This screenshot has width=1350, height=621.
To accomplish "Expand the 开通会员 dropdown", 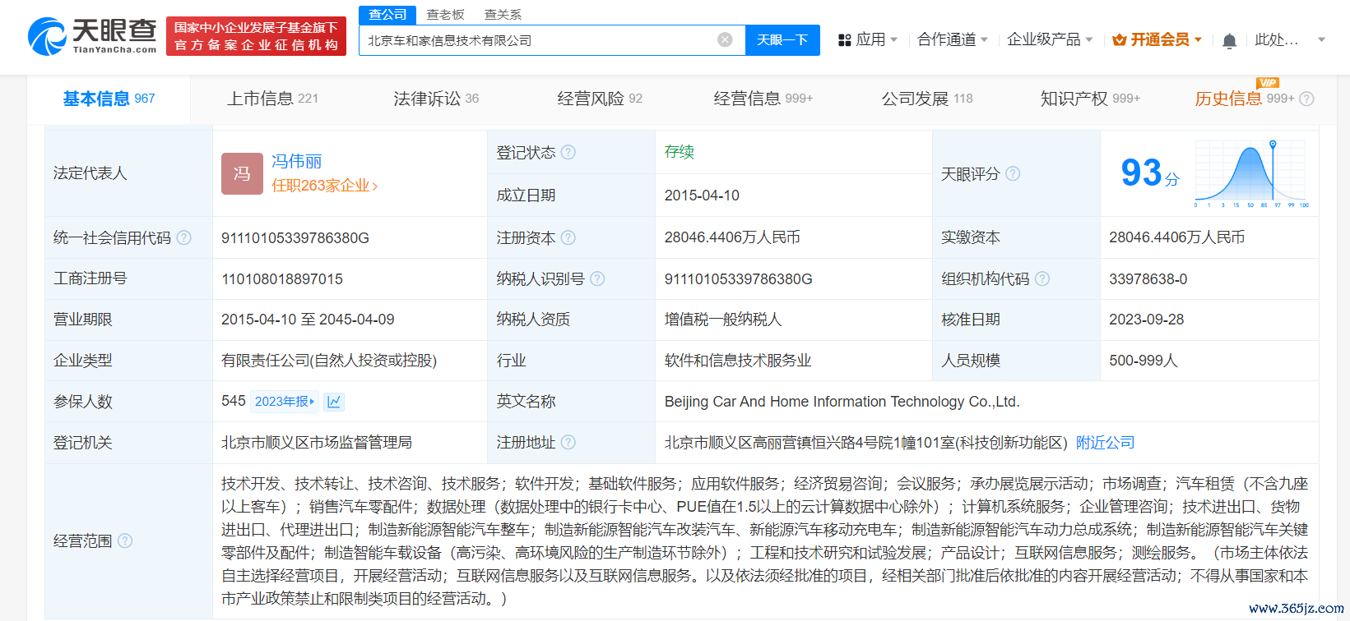I will tap(1198, 39).
